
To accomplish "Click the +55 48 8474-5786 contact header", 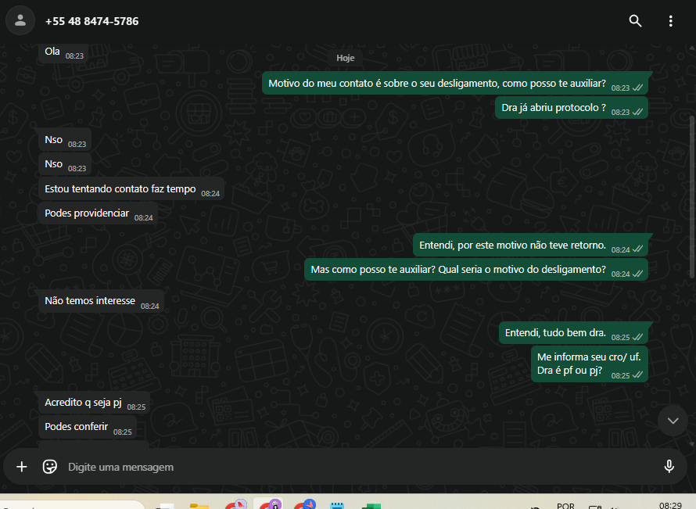I will tap(91, 21).
